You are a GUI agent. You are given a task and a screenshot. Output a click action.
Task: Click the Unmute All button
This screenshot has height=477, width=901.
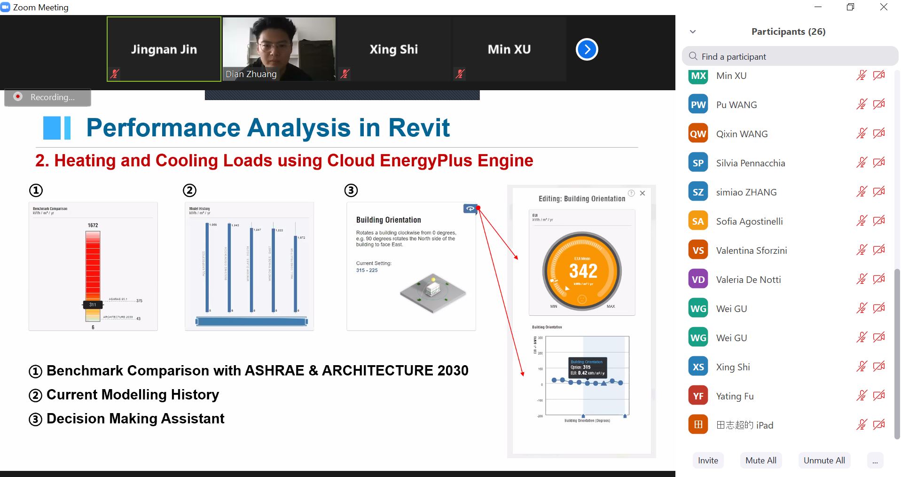coord(824,461)
